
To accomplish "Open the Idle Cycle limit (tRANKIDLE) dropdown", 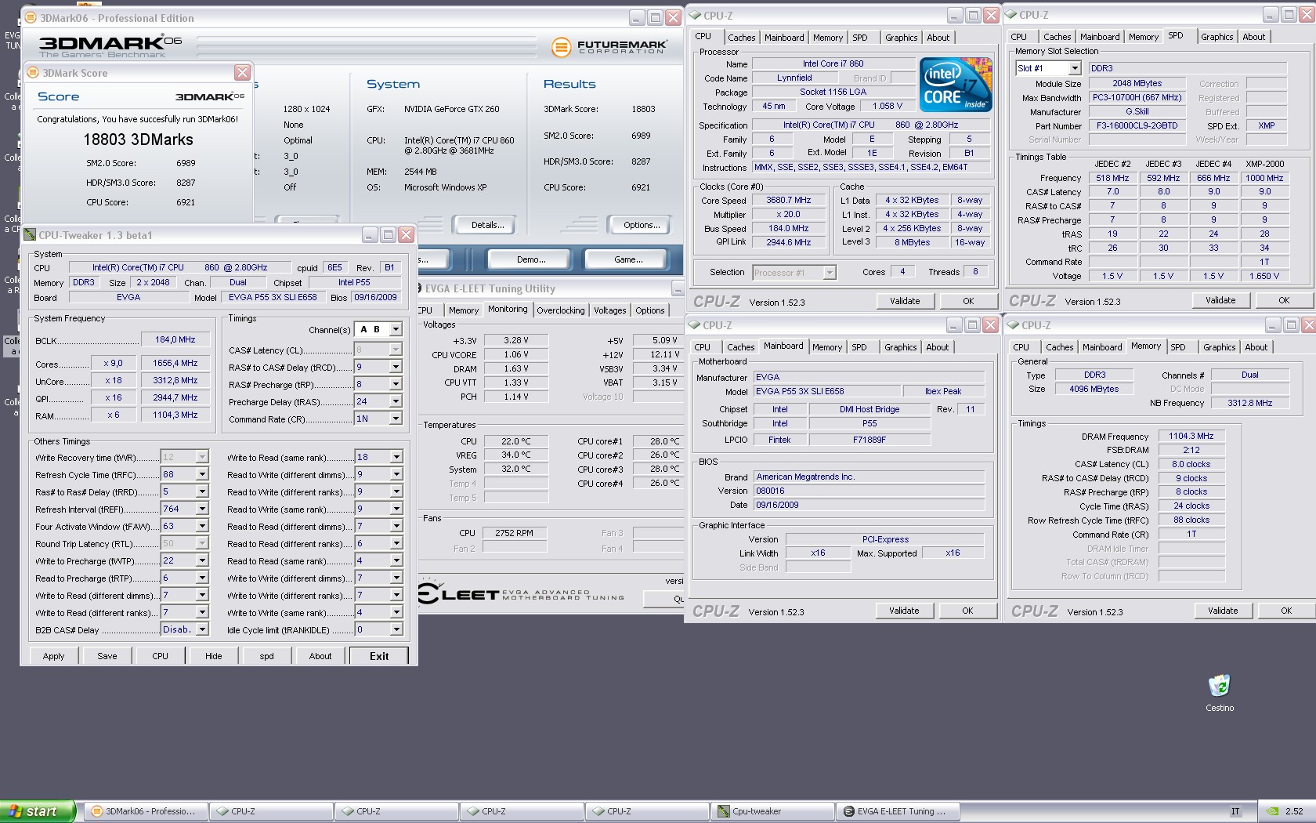I will pyautogui.click(x=396, y=629).
